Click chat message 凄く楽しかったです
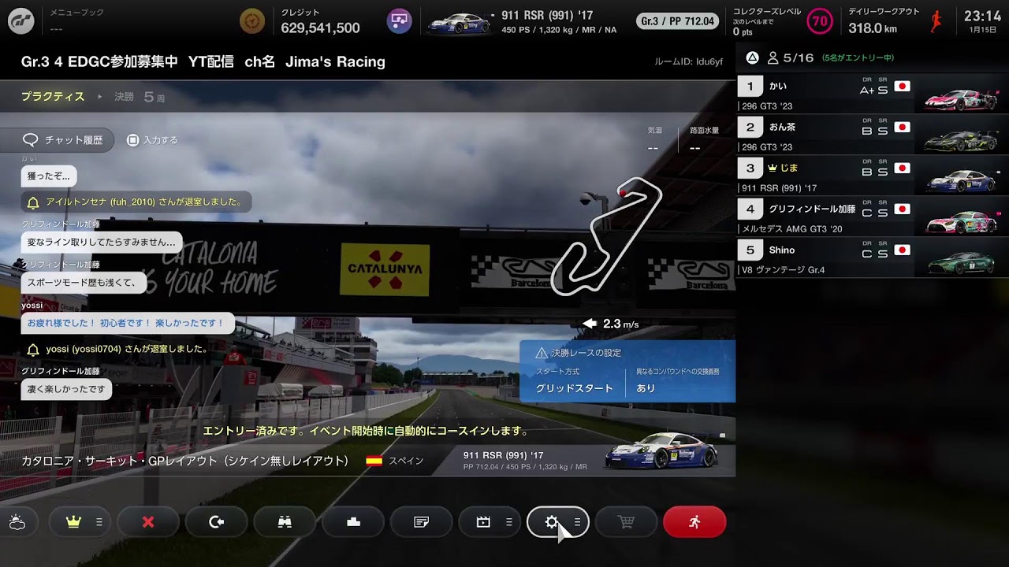This screenshot has width=1009, height=567. (66, 389)
